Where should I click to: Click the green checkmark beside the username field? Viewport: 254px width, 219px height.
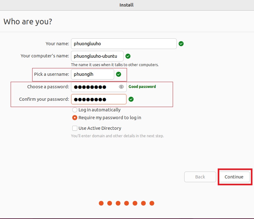[119, 74]
